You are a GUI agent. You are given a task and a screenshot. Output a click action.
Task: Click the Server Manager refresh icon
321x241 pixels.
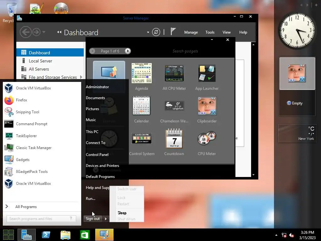156,32
